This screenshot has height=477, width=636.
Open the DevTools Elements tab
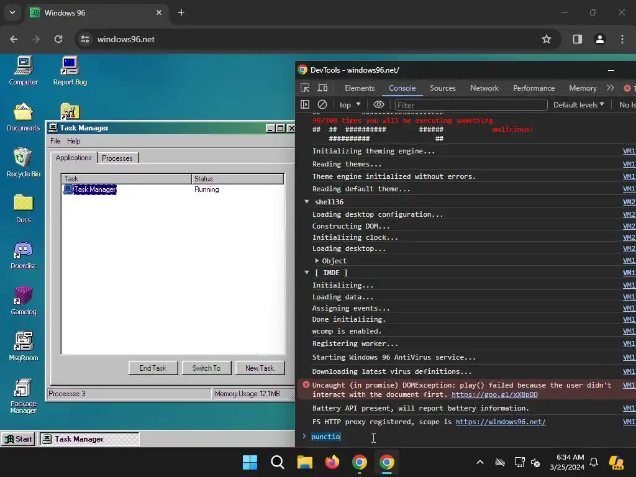(360, 88)
